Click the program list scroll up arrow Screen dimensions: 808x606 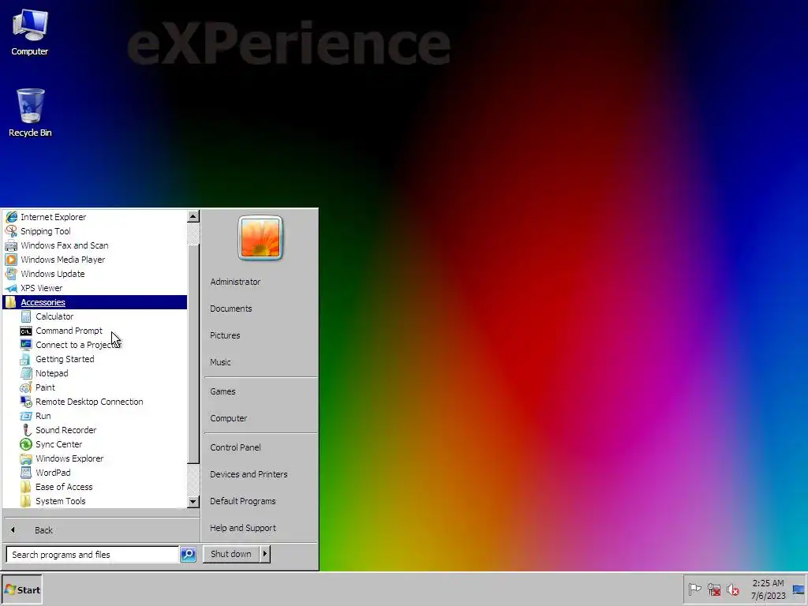193,216
